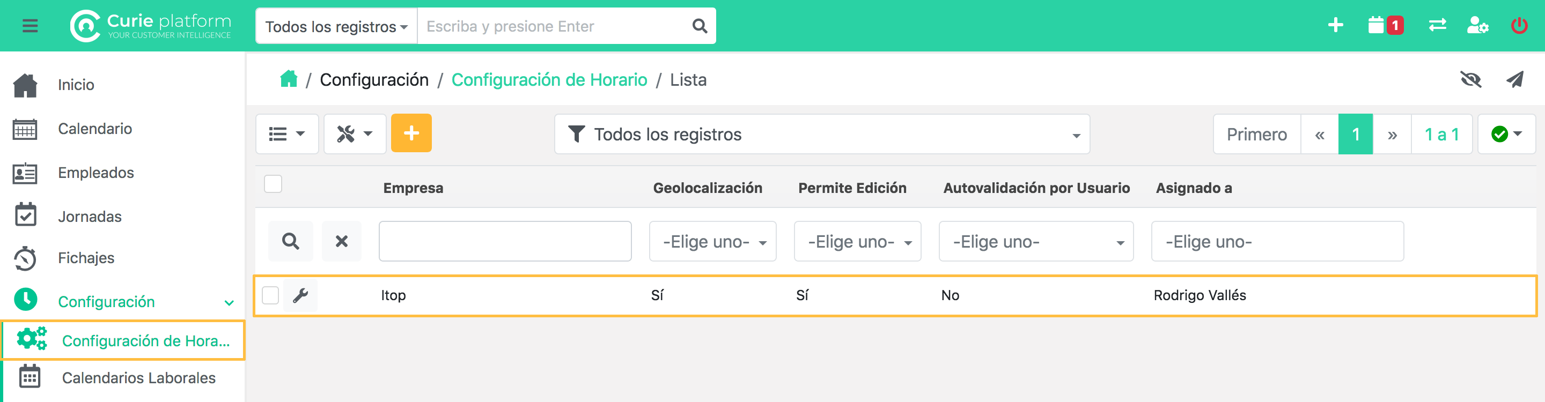Click the wrench edit icon for Itop
The height and width of the screenshot is (402, 1545).
pos(300,295)
